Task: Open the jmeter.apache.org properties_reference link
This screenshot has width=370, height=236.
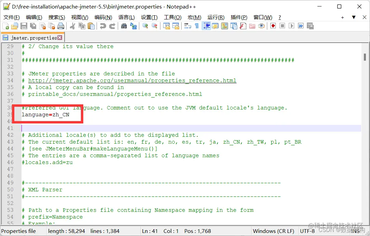Action: click(132, 80)
